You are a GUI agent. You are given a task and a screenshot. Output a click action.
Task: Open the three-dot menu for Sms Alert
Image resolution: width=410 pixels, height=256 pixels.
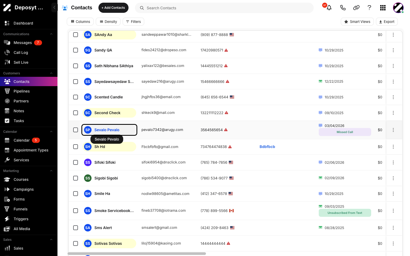393,228
